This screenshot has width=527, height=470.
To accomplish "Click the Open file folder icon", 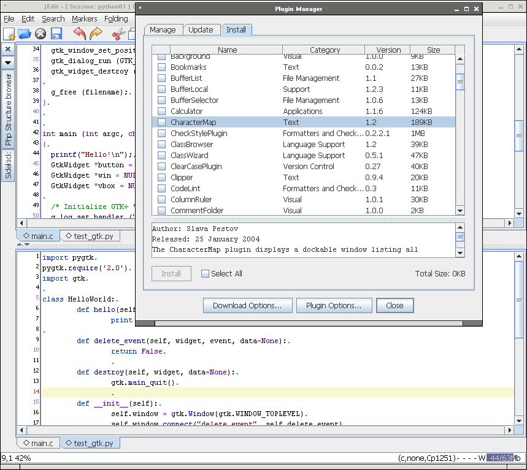I will [24, 34].
